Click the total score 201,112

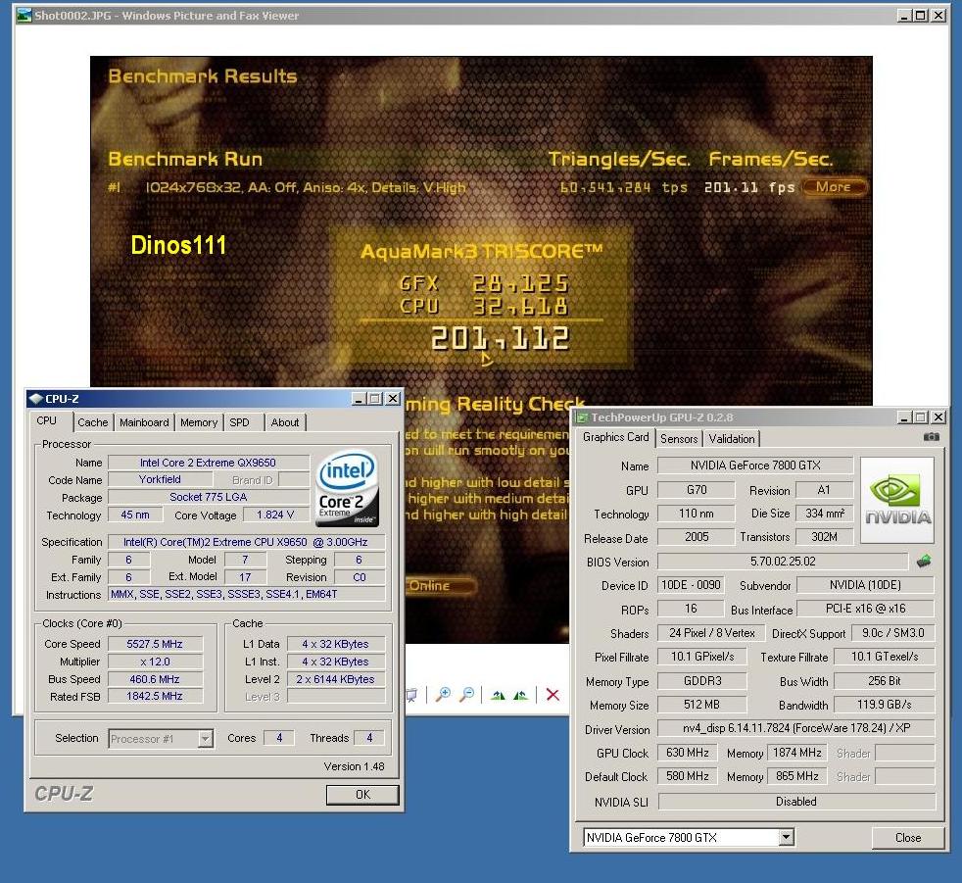[x=500, y=338]
